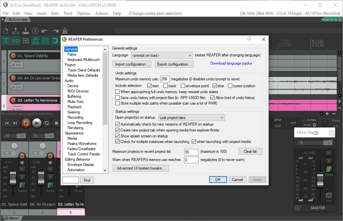Screen dimensions: 343x221
Task: Toggle Allow load of undo history
Action: (x=212, y=97)
